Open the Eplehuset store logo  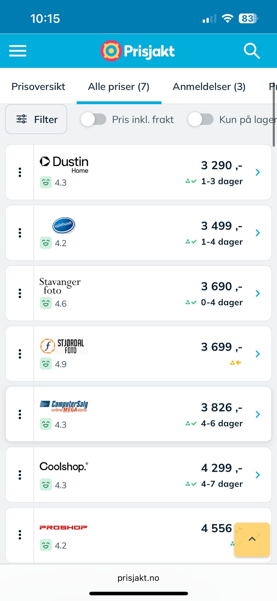(x=63, y=225)
